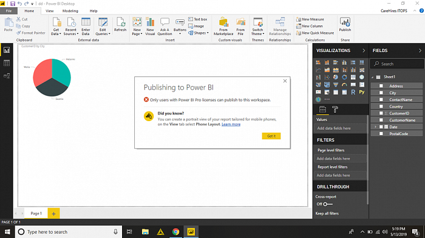This screenshot has height=238, width=425.
Task: Click From Marketplace custom visuals
Action: tap(223, 26)
